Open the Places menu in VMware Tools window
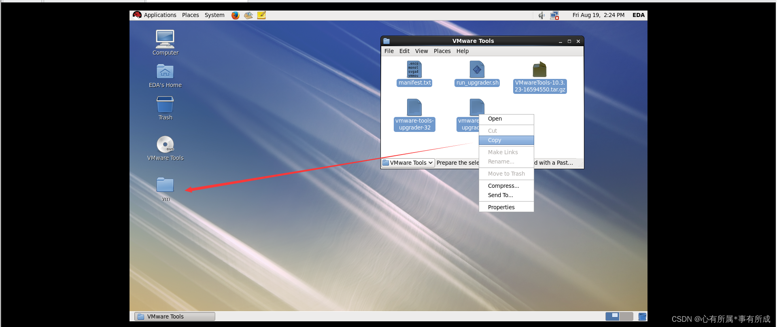 (442, 51)
